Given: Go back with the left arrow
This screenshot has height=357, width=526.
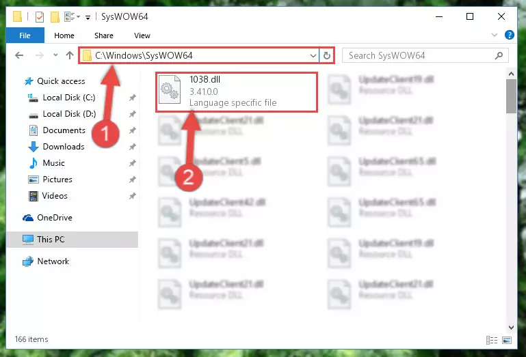Looking at the screenshot, I should pos(19,55).
